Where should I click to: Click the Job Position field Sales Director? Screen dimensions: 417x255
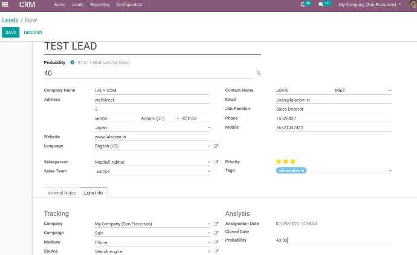[x=334, y=109]
